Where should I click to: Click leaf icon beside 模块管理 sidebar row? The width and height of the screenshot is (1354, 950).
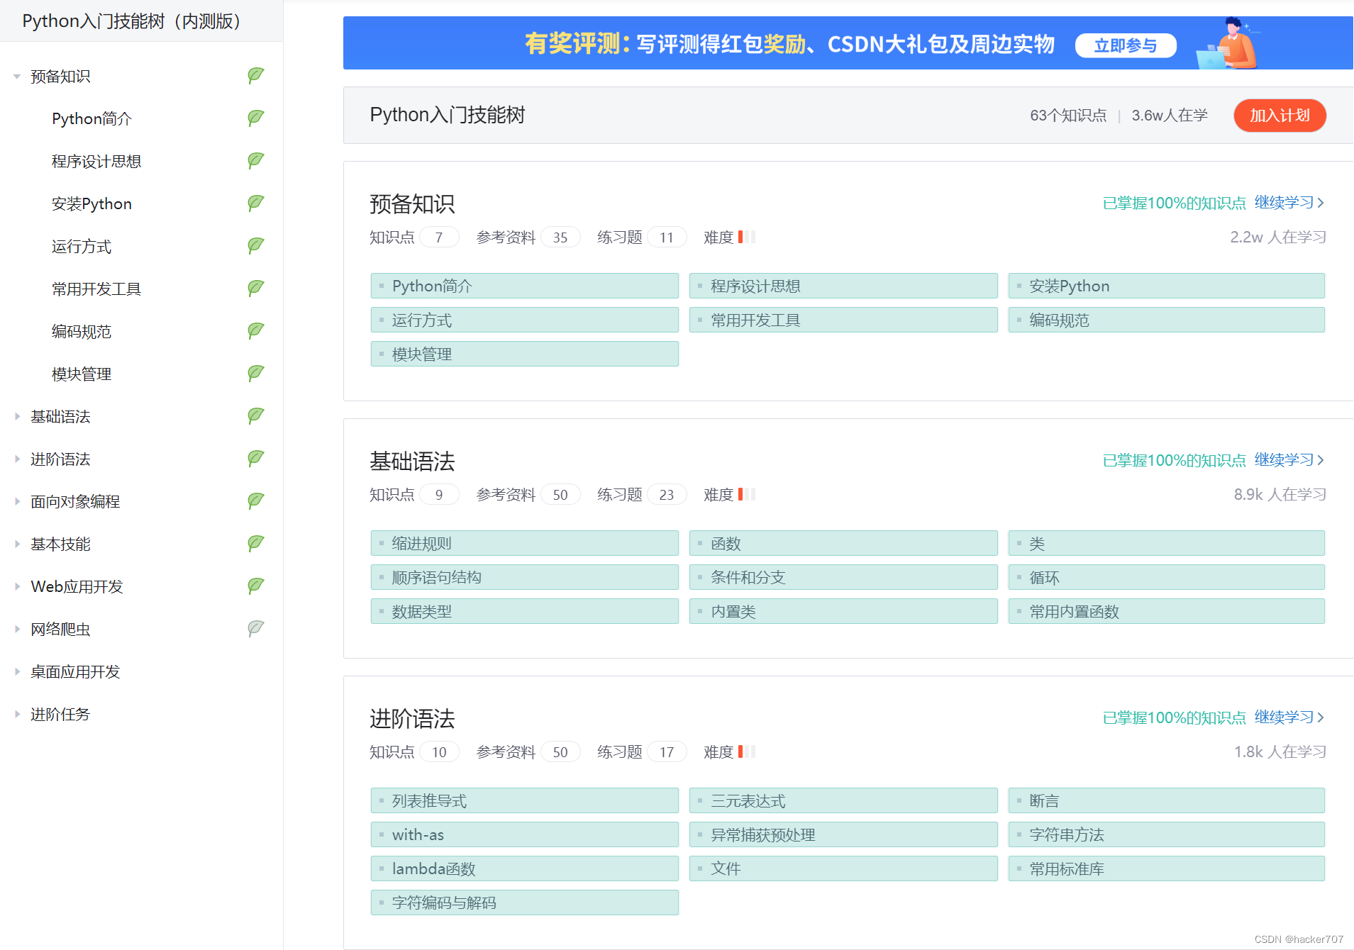(256, 373)
